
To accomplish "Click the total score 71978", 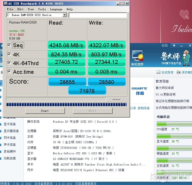I will [x=87, y=91].
